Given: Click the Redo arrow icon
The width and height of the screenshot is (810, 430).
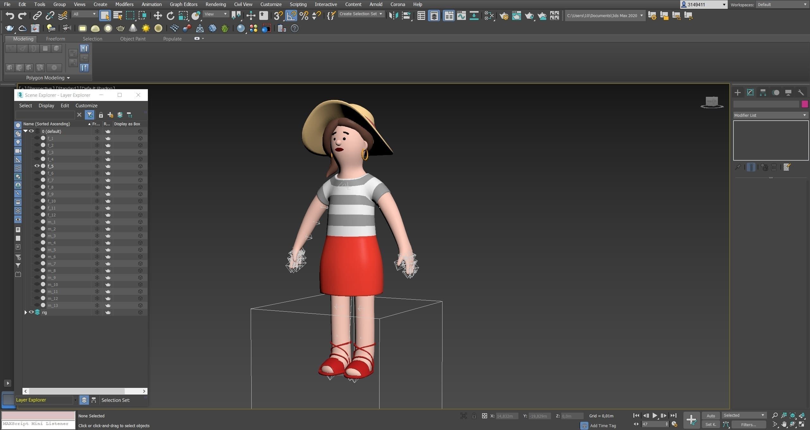Looking at the screenshot, I should (x=22, y=16).
